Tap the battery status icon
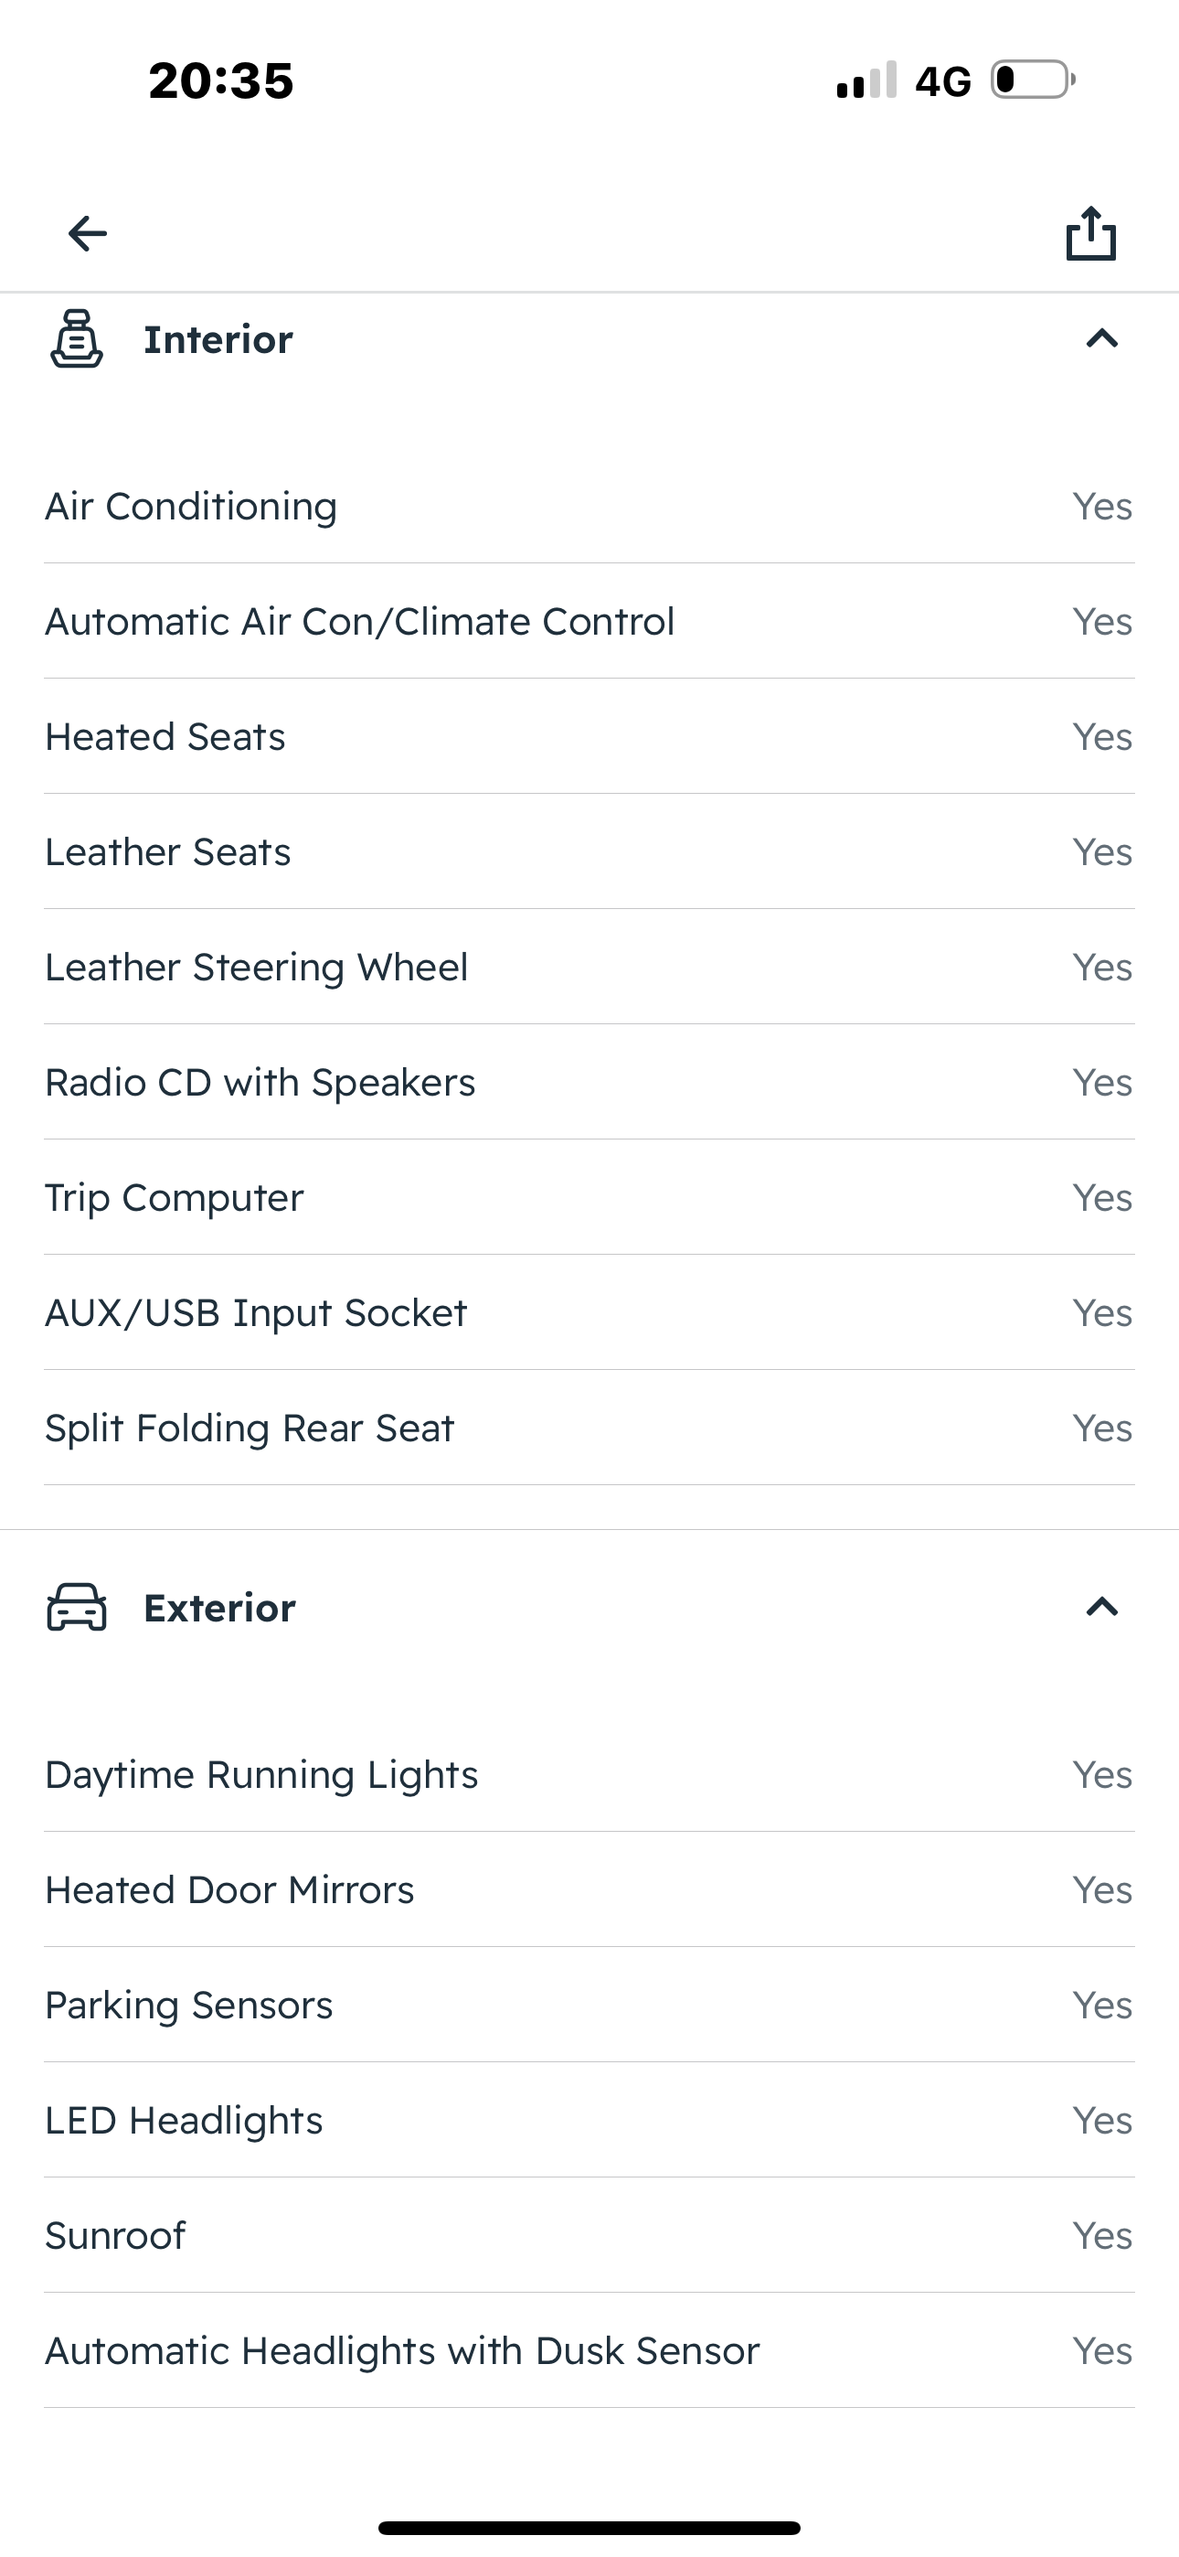Screen dimensions: 1179x2557 click(x=1032, y=80)
